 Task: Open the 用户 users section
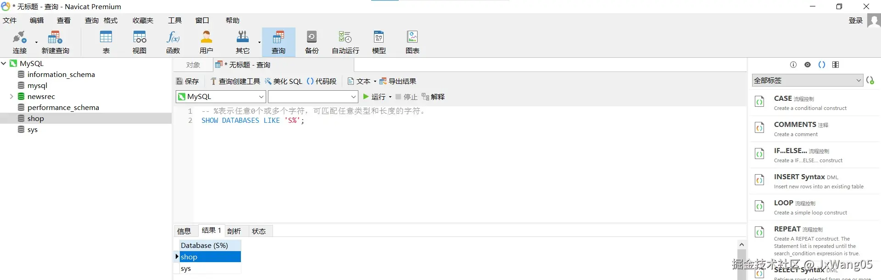click(206, 42)
